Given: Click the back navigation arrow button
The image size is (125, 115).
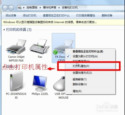Looking at the screenshot, I should 5,8.
